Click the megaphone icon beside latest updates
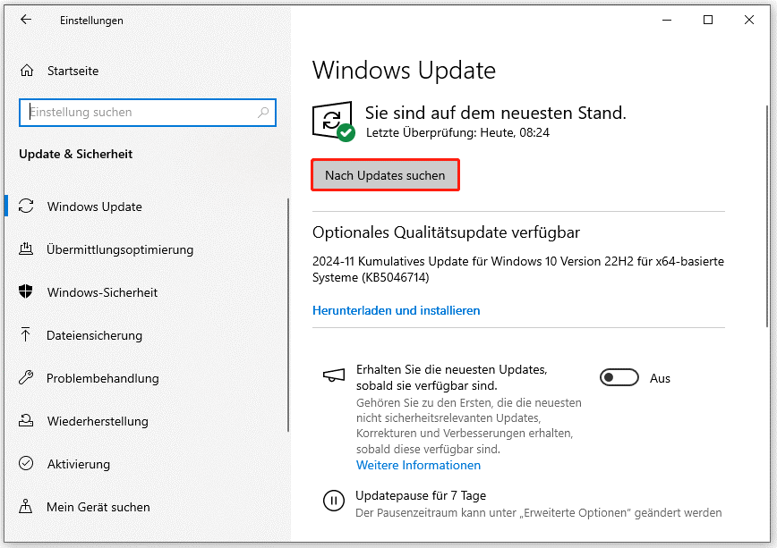 [x=334, y=375]
